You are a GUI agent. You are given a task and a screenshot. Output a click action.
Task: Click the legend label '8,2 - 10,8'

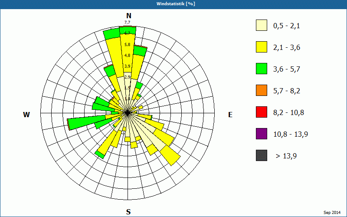click(x=288, y=113)
